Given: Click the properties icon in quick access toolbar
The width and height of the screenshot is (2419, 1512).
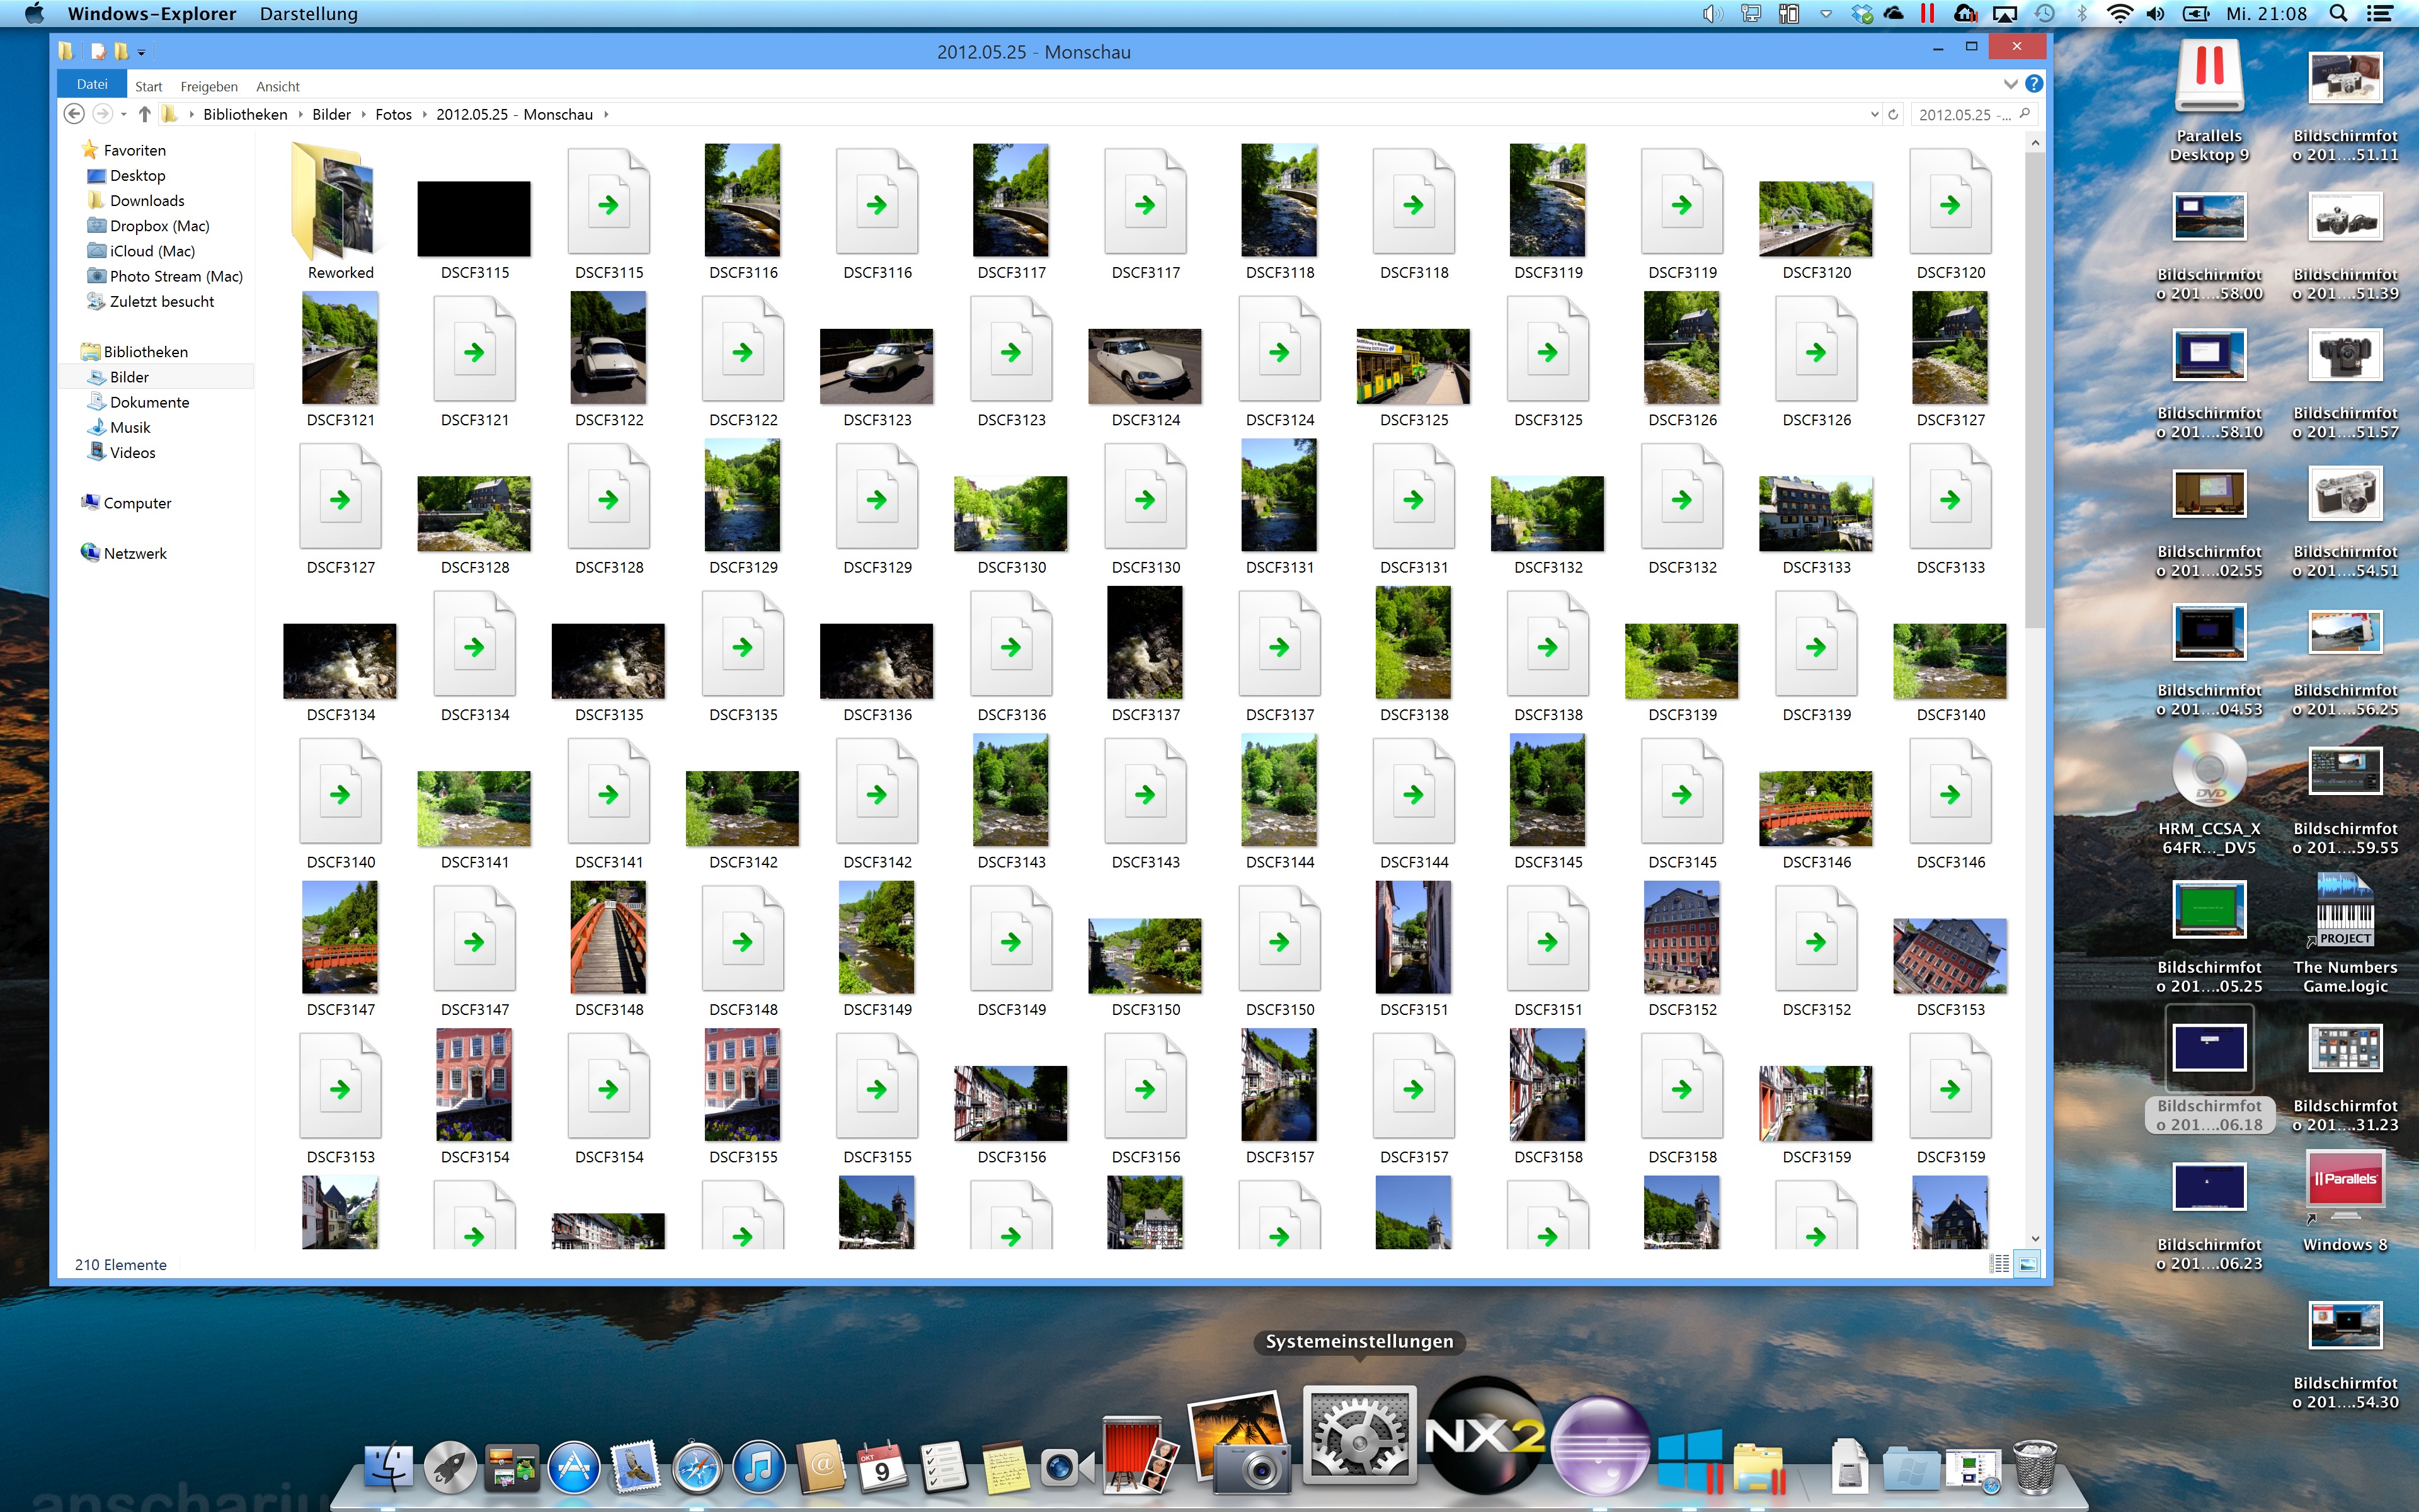Looking at the screenshot, I should tap(98, 51).
